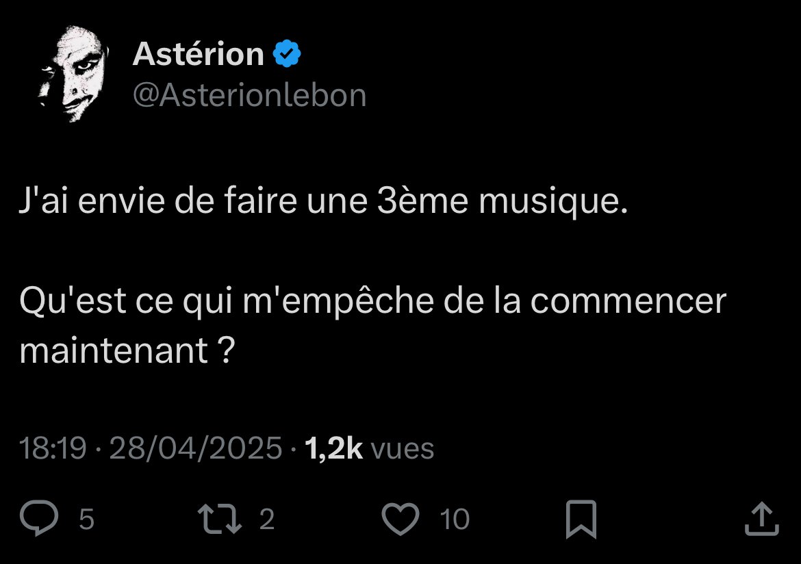Viewport: 801px width, 564px height.
Task: Click the 18:19 timestamp
Action: point(53,449)
